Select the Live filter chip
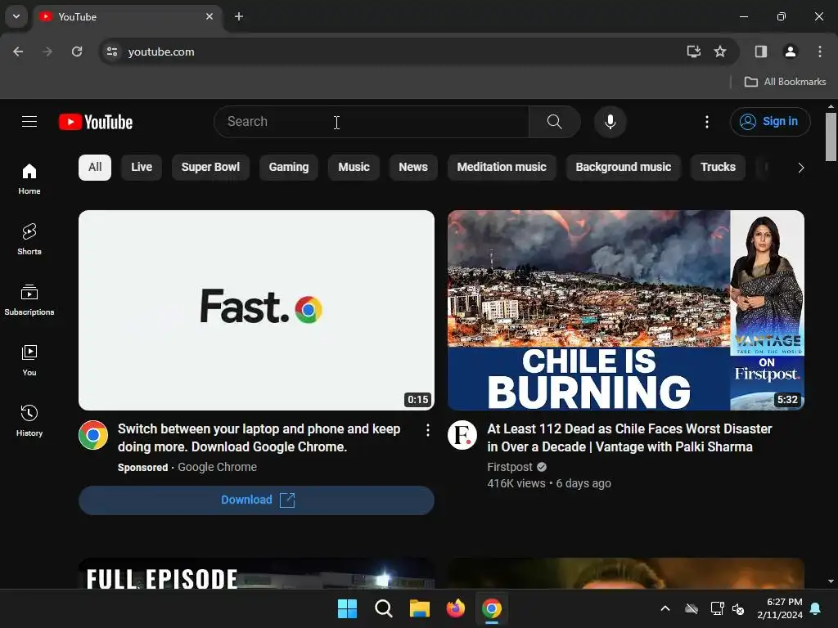The width and height of the screenshot is (838, 628). pyautogui.click(x=142, y=167)
